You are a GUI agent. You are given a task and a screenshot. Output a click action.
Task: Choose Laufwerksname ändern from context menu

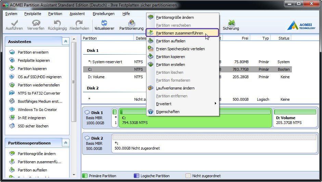pyautogui.click(x=183, y=88)
